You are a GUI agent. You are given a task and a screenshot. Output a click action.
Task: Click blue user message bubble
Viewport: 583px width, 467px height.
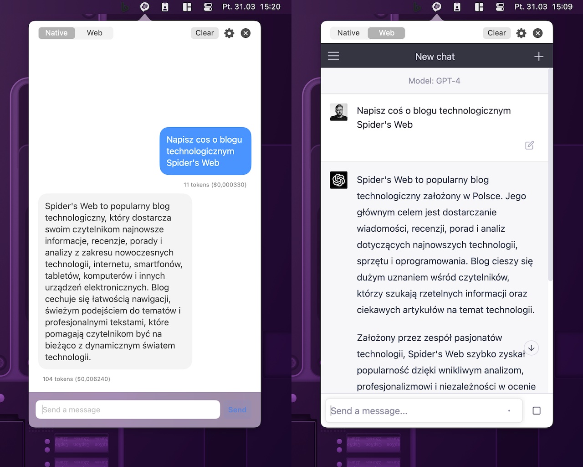(205, 151)
